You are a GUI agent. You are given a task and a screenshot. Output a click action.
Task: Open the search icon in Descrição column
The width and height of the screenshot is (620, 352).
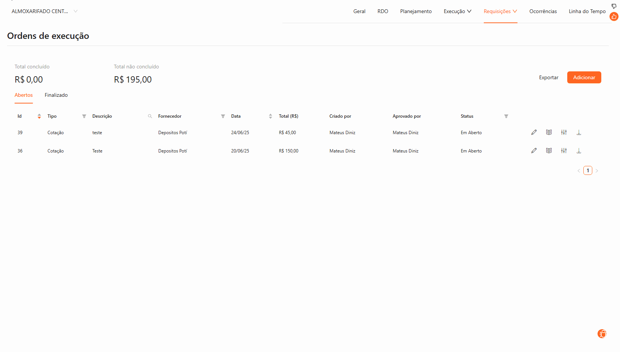tap(150, 116)
